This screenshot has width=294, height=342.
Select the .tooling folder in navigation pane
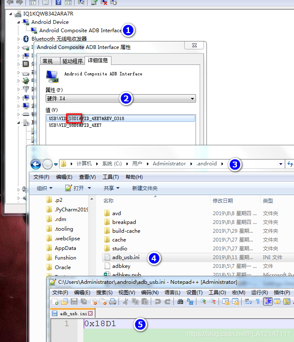pyautogui.click(x=64, y=229)
